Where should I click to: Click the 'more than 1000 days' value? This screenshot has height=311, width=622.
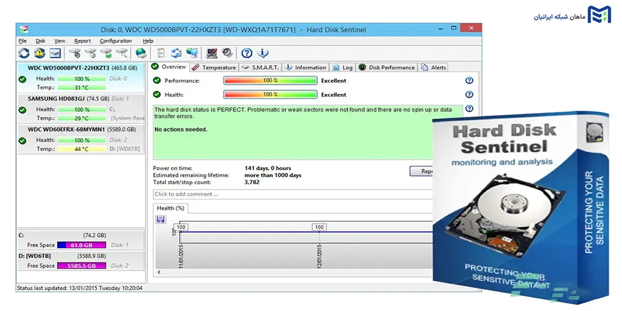(x=273, y=175)
